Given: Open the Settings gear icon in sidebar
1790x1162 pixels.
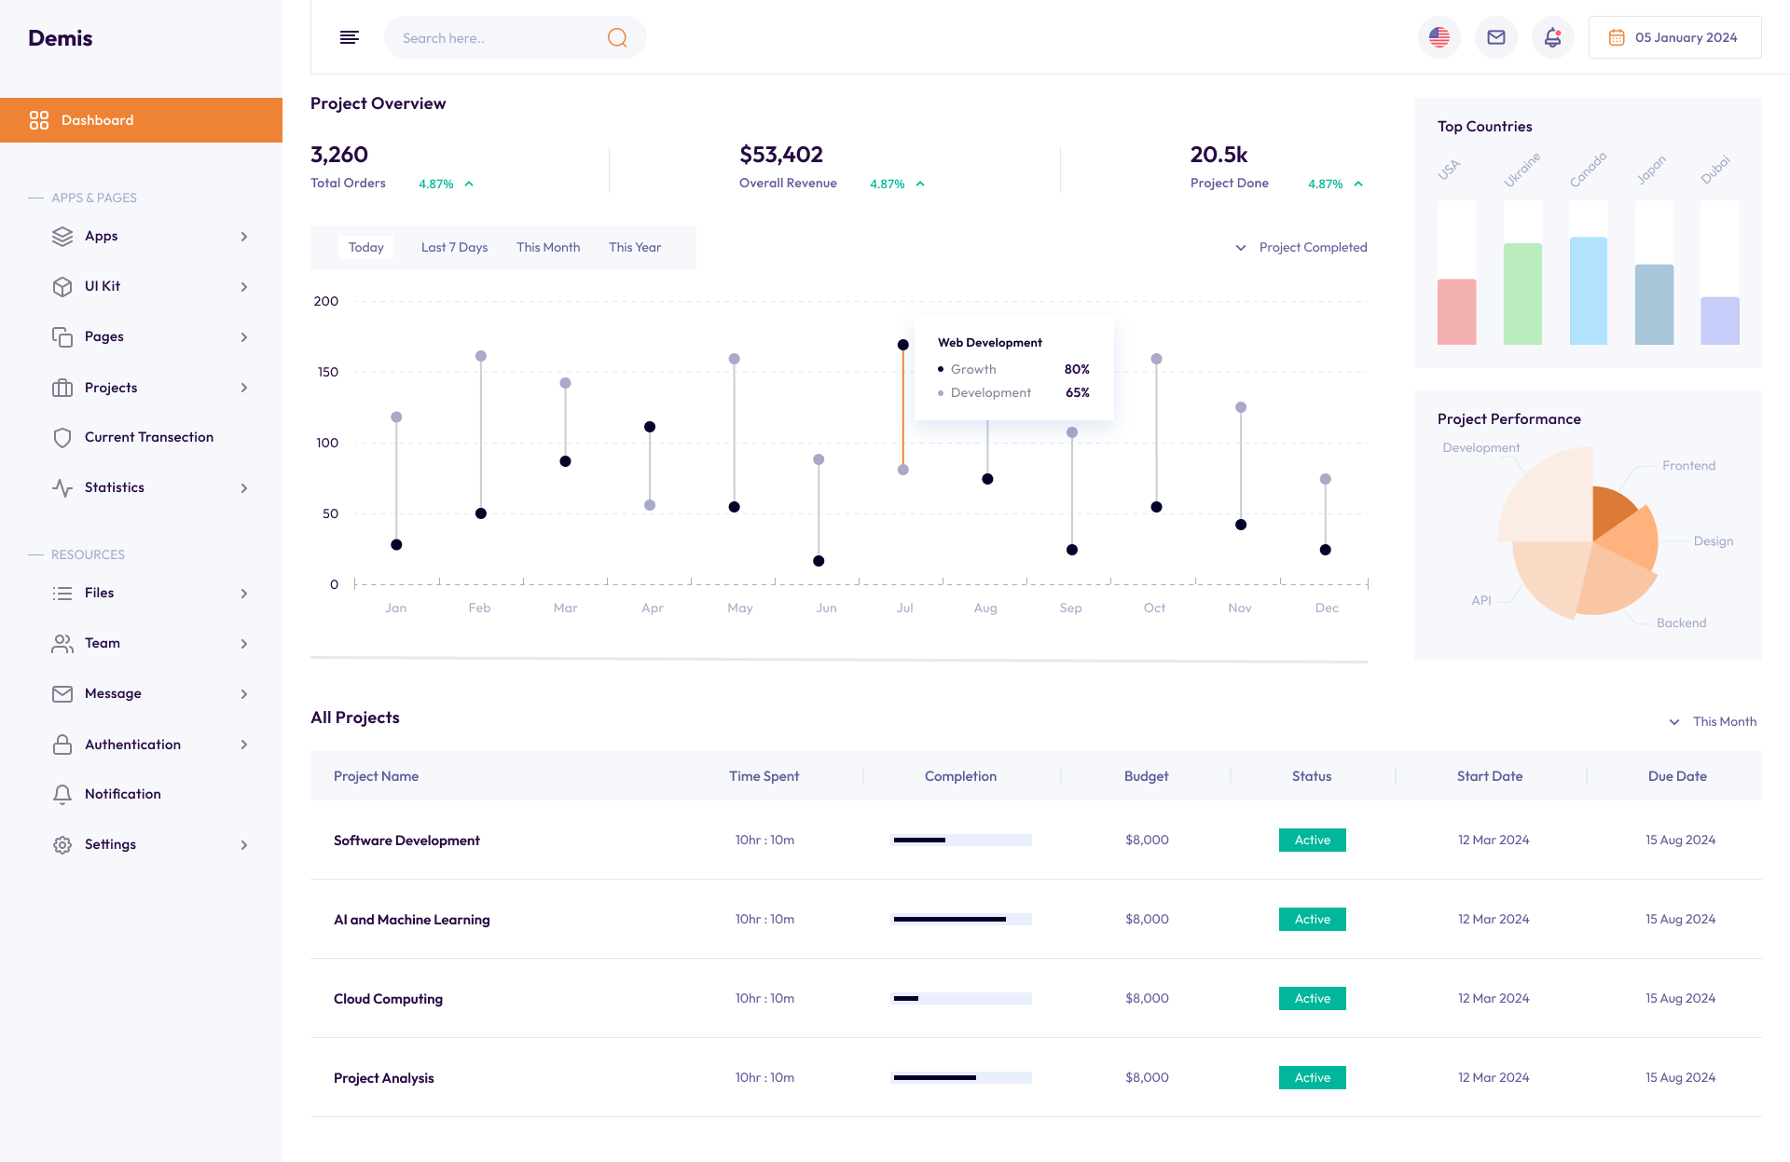Looking at the screenshot, I should pyautogui.click(x=62, y=844).
